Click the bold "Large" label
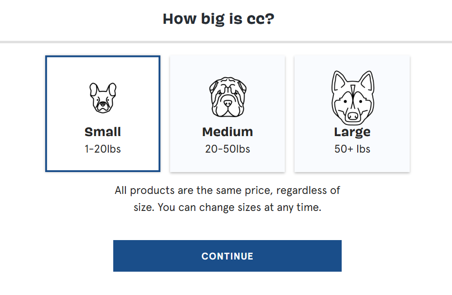 point(352,132)
